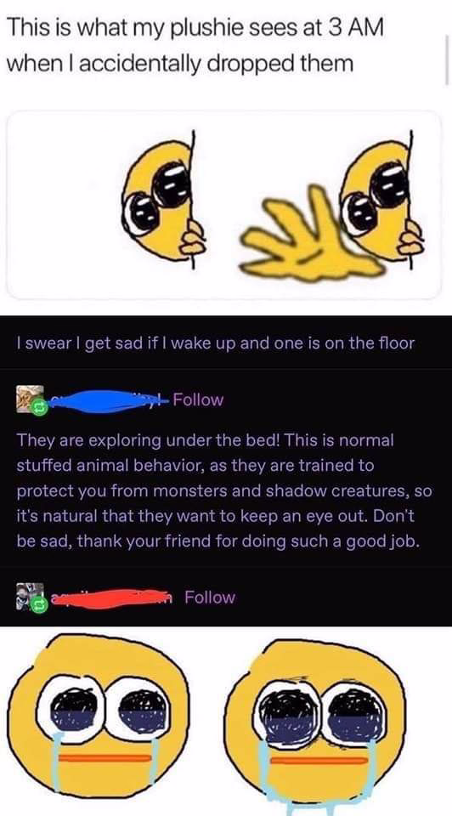Image resolution: width=452 pixels, height=816 pixels.
Task: Click the green reblog badge on the second avatar
Action: (40, 604)
